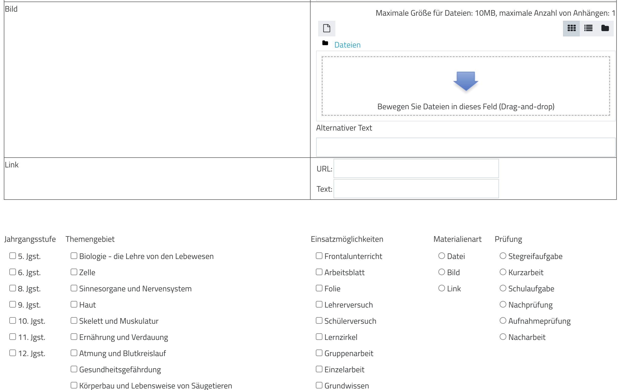The height and width of the screenshot is (390, 619).
Task: Check the Gruppenarbeit checkbox
Action: (x=319, y=353)
